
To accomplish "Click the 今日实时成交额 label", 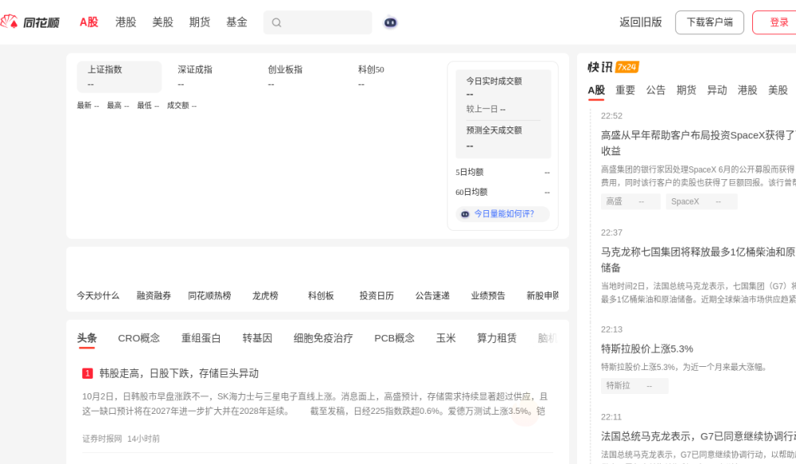I will 494,81.
